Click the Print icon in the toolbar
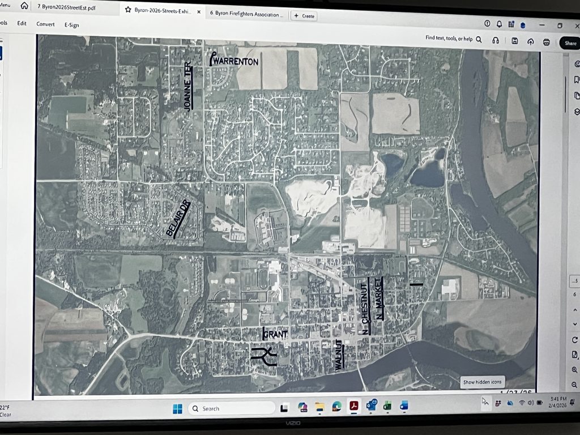This screenshot has height=435, width=580. 546,42
